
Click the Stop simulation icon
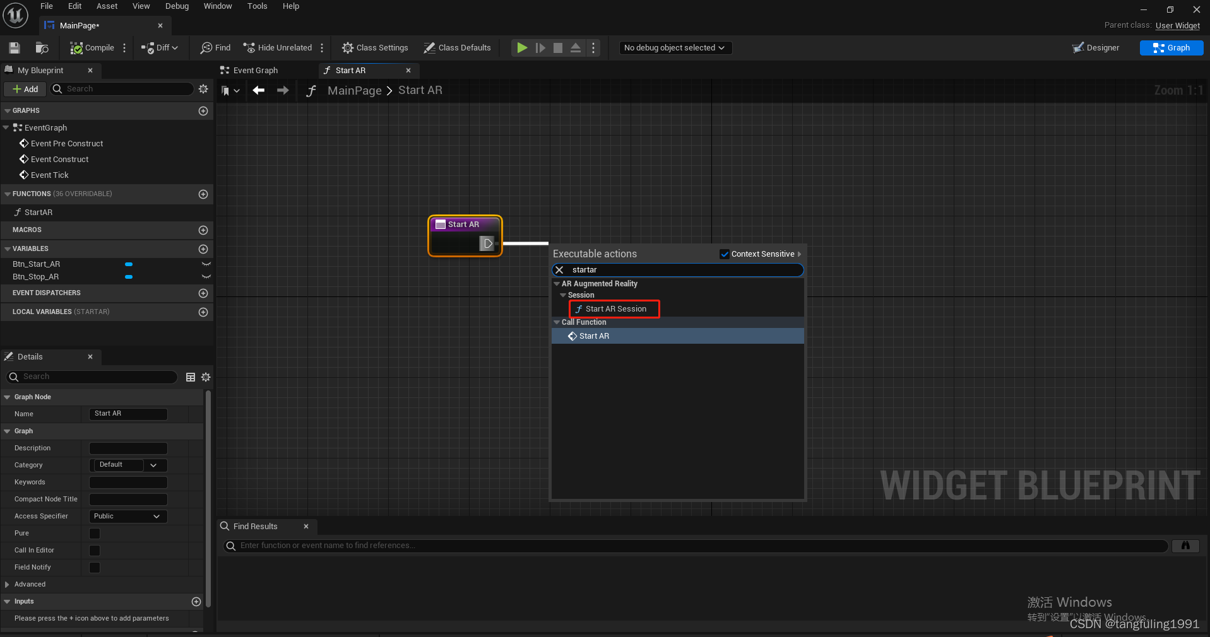[x=558, y=48]
